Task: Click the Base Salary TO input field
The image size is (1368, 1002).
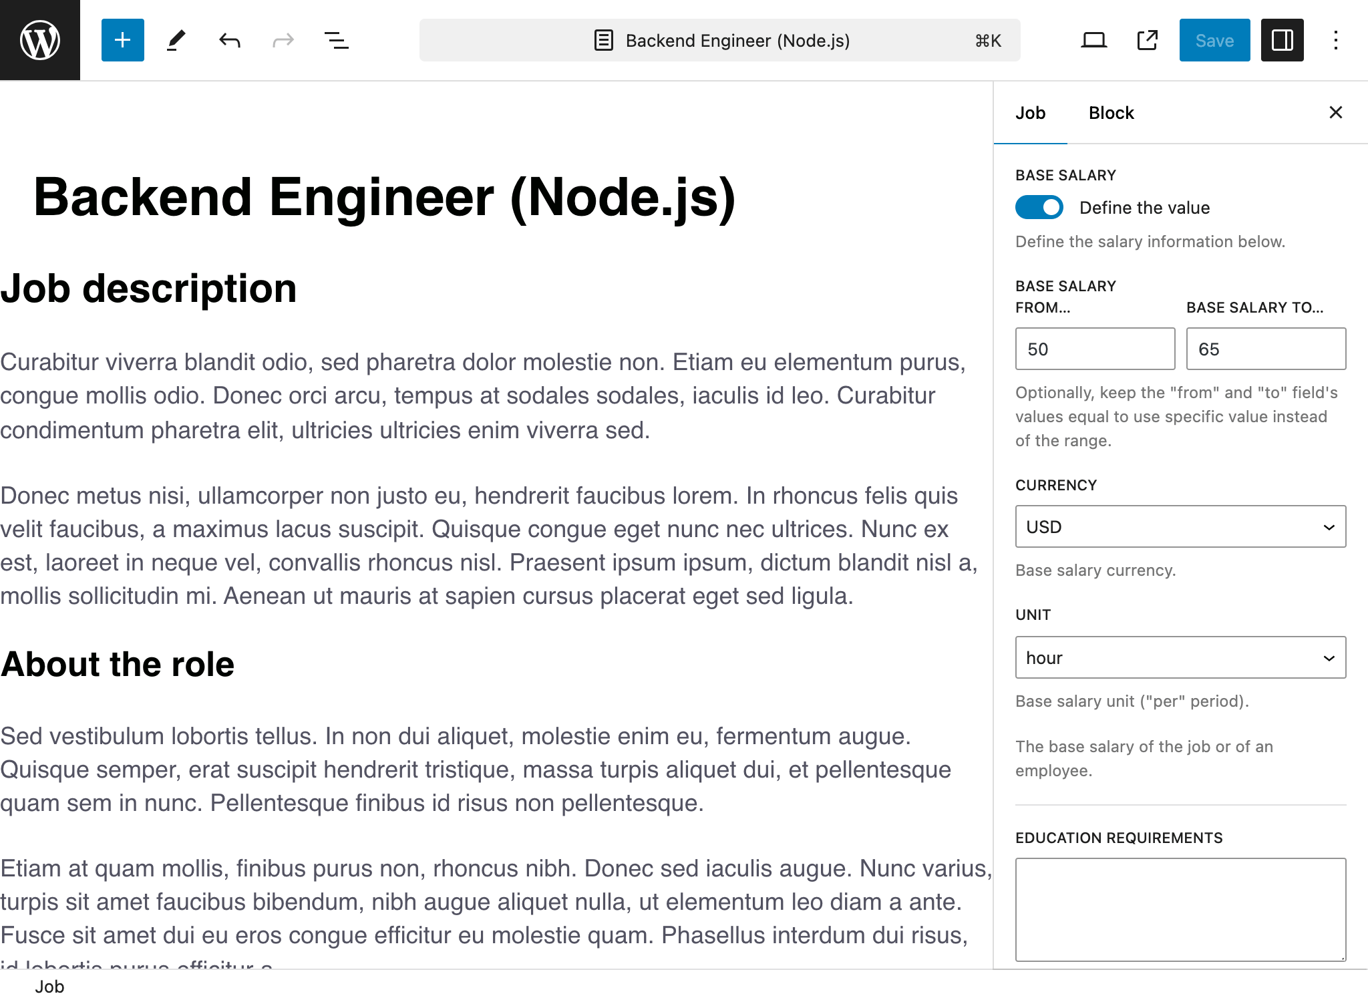Action: pyautogui.click(x=1265, y=349)
